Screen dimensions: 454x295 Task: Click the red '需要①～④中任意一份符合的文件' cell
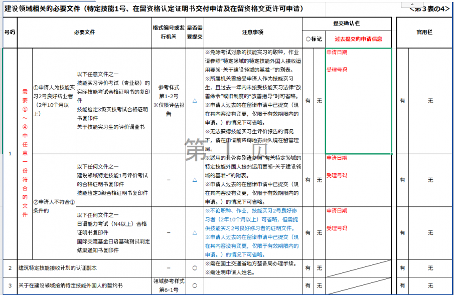25,153
